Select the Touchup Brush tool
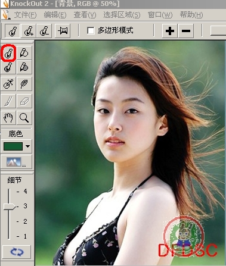 point(8,101)
